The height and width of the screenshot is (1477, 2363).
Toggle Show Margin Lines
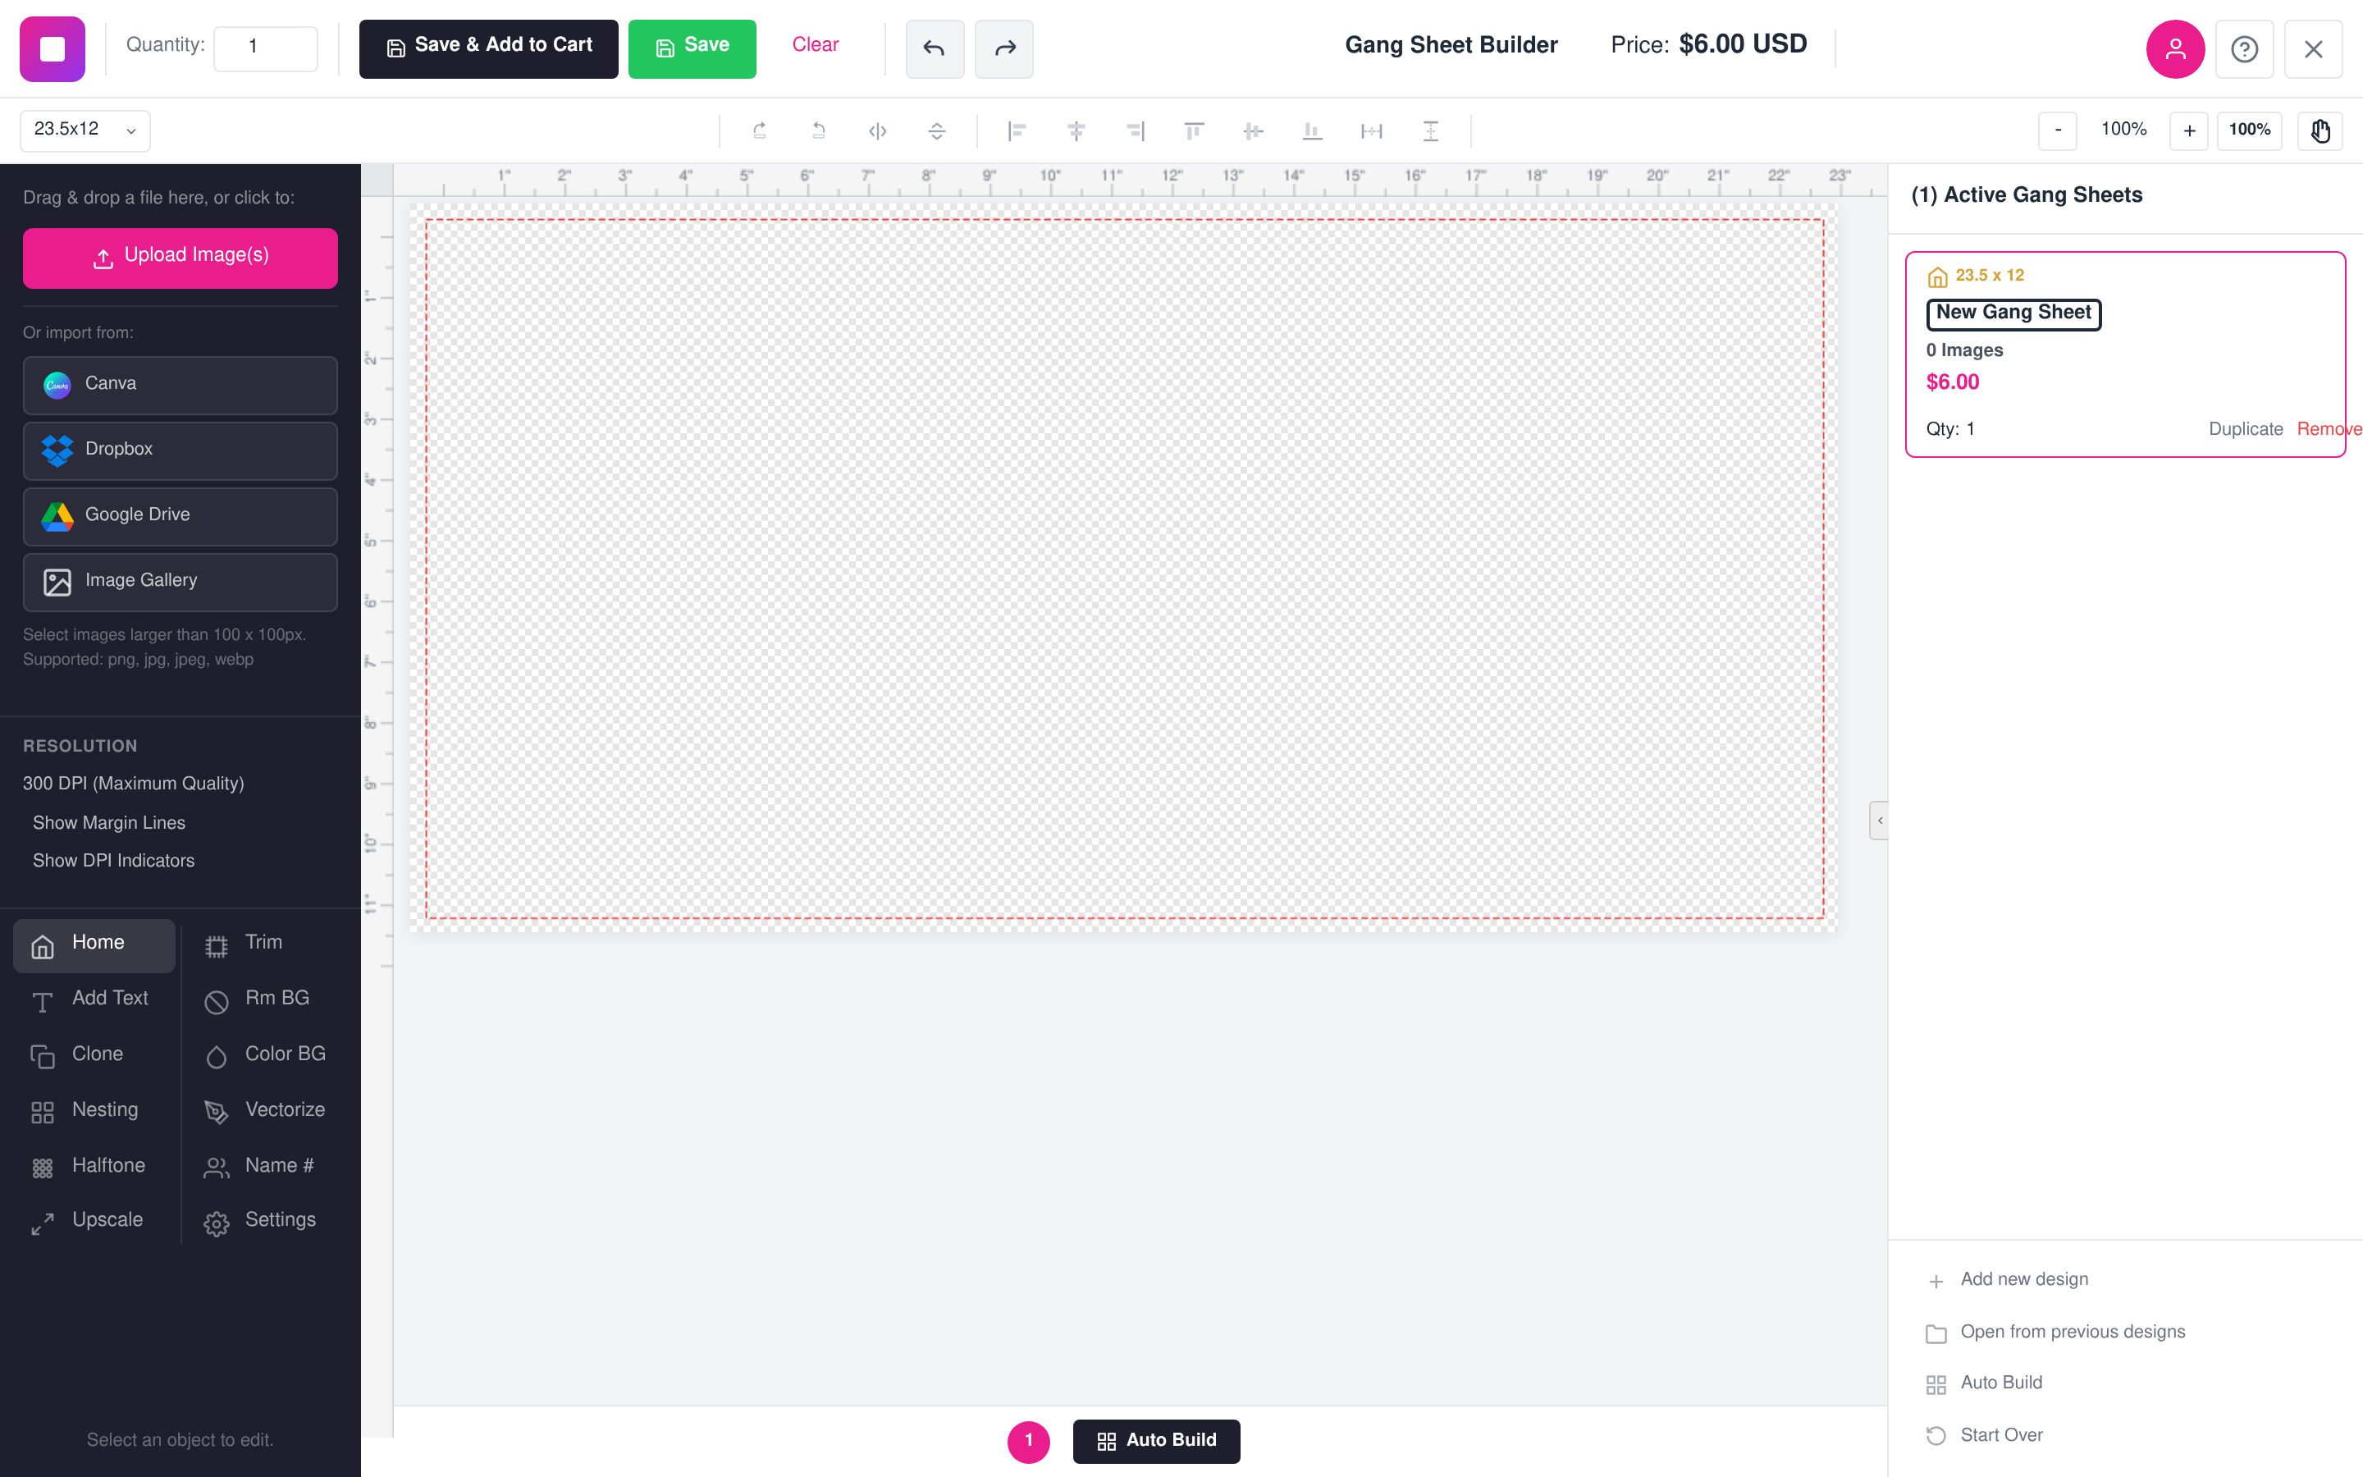click(108, 821)
